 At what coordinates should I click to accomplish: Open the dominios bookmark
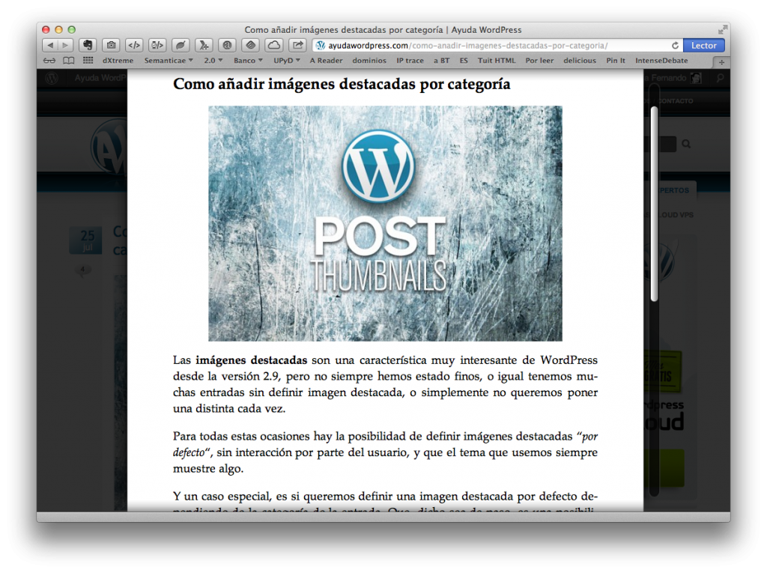(x=369, y=61)
